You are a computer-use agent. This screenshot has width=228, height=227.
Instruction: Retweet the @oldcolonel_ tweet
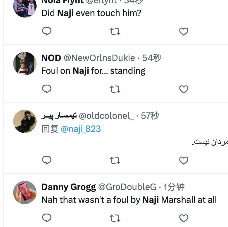[115, 160]
